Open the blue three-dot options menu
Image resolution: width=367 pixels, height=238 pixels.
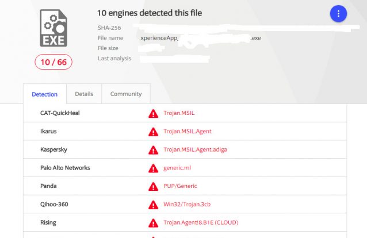tap(338, 14)
